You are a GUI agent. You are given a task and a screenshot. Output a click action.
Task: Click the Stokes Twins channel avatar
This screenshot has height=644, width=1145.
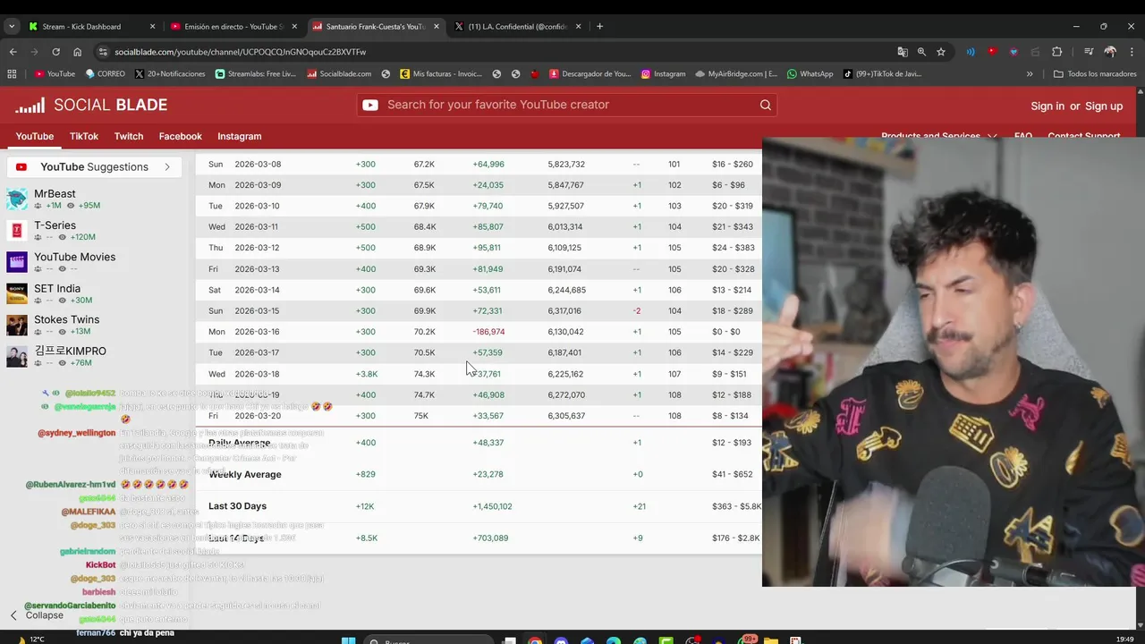click(17, 325)
